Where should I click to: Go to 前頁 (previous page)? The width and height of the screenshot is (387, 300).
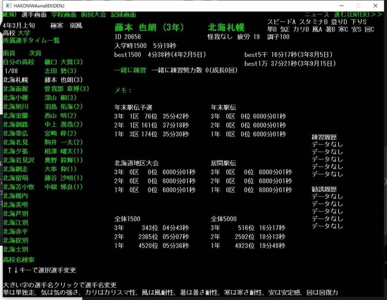point(9,53)
